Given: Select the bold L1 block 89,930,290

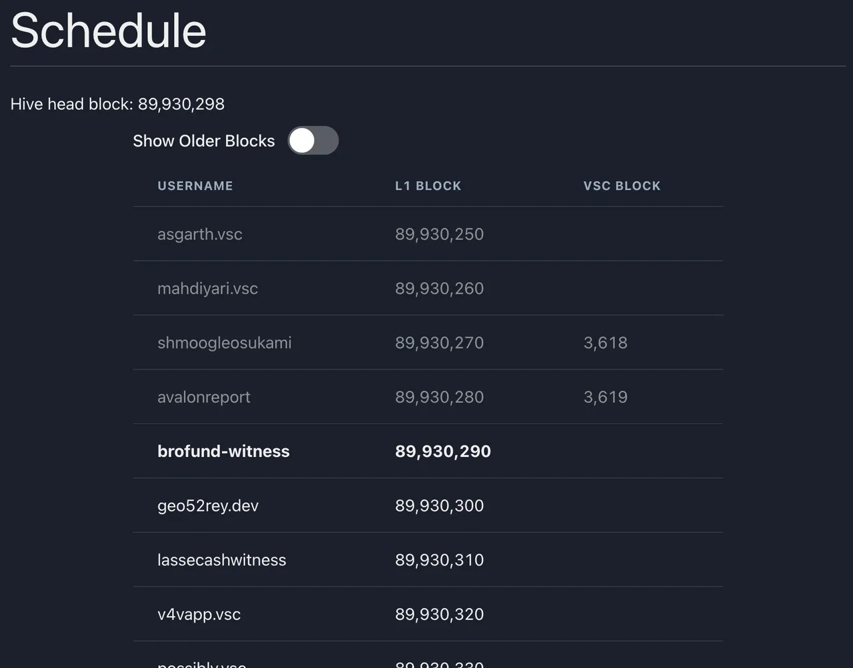Looking at the screenshot, I should [443, 451].
